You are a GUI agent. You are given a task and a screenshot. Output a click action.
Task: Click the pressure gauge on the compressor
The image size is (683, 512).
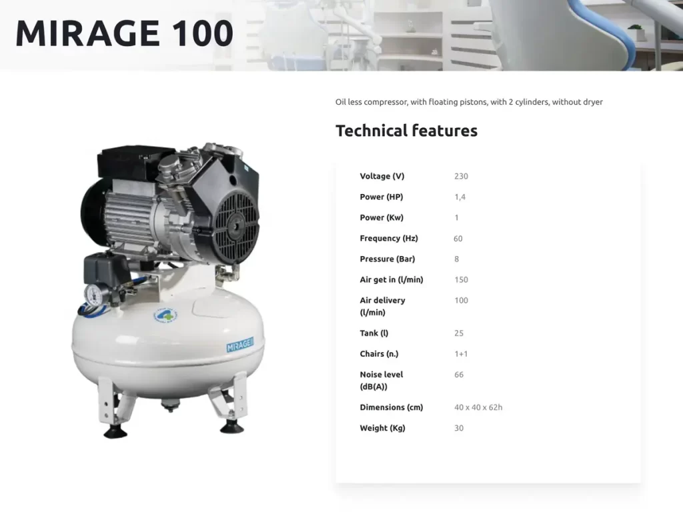pos(95,296)
